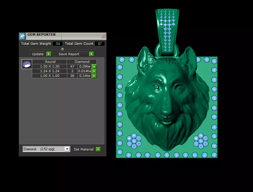Open the Diamond (3.52 spg) material dropdown

[x=67, y=149]
